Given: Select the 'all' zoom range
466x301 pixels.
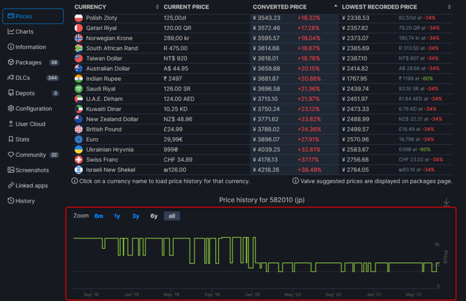Looking at the screenshot, I should pos(172,216).
